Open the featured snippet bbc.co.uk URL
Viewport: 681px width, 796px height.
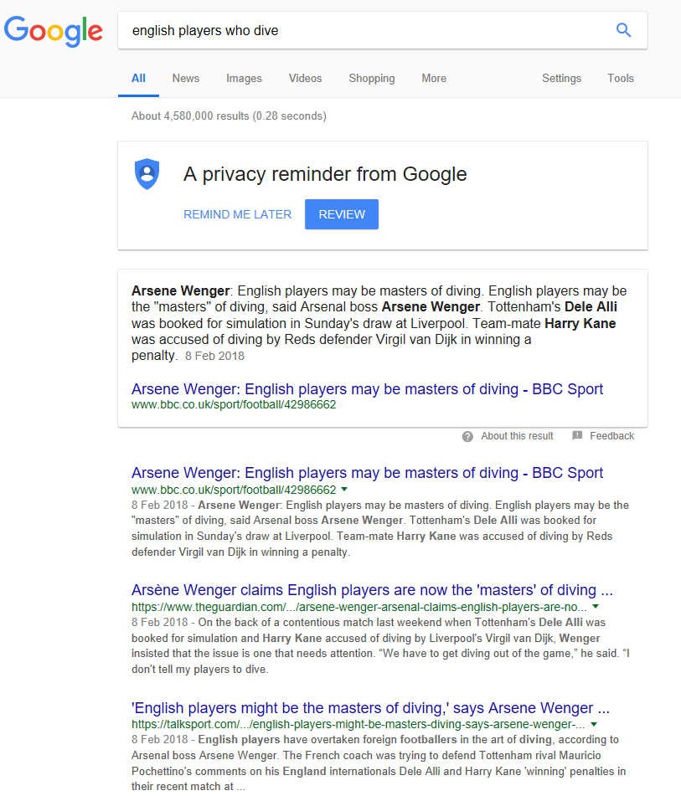234,404
